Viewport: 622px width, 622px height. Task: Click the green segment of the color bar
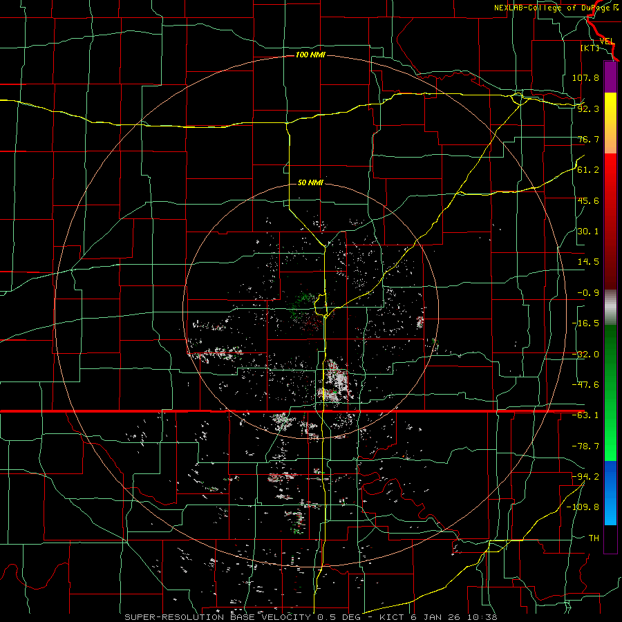[610, 393]
